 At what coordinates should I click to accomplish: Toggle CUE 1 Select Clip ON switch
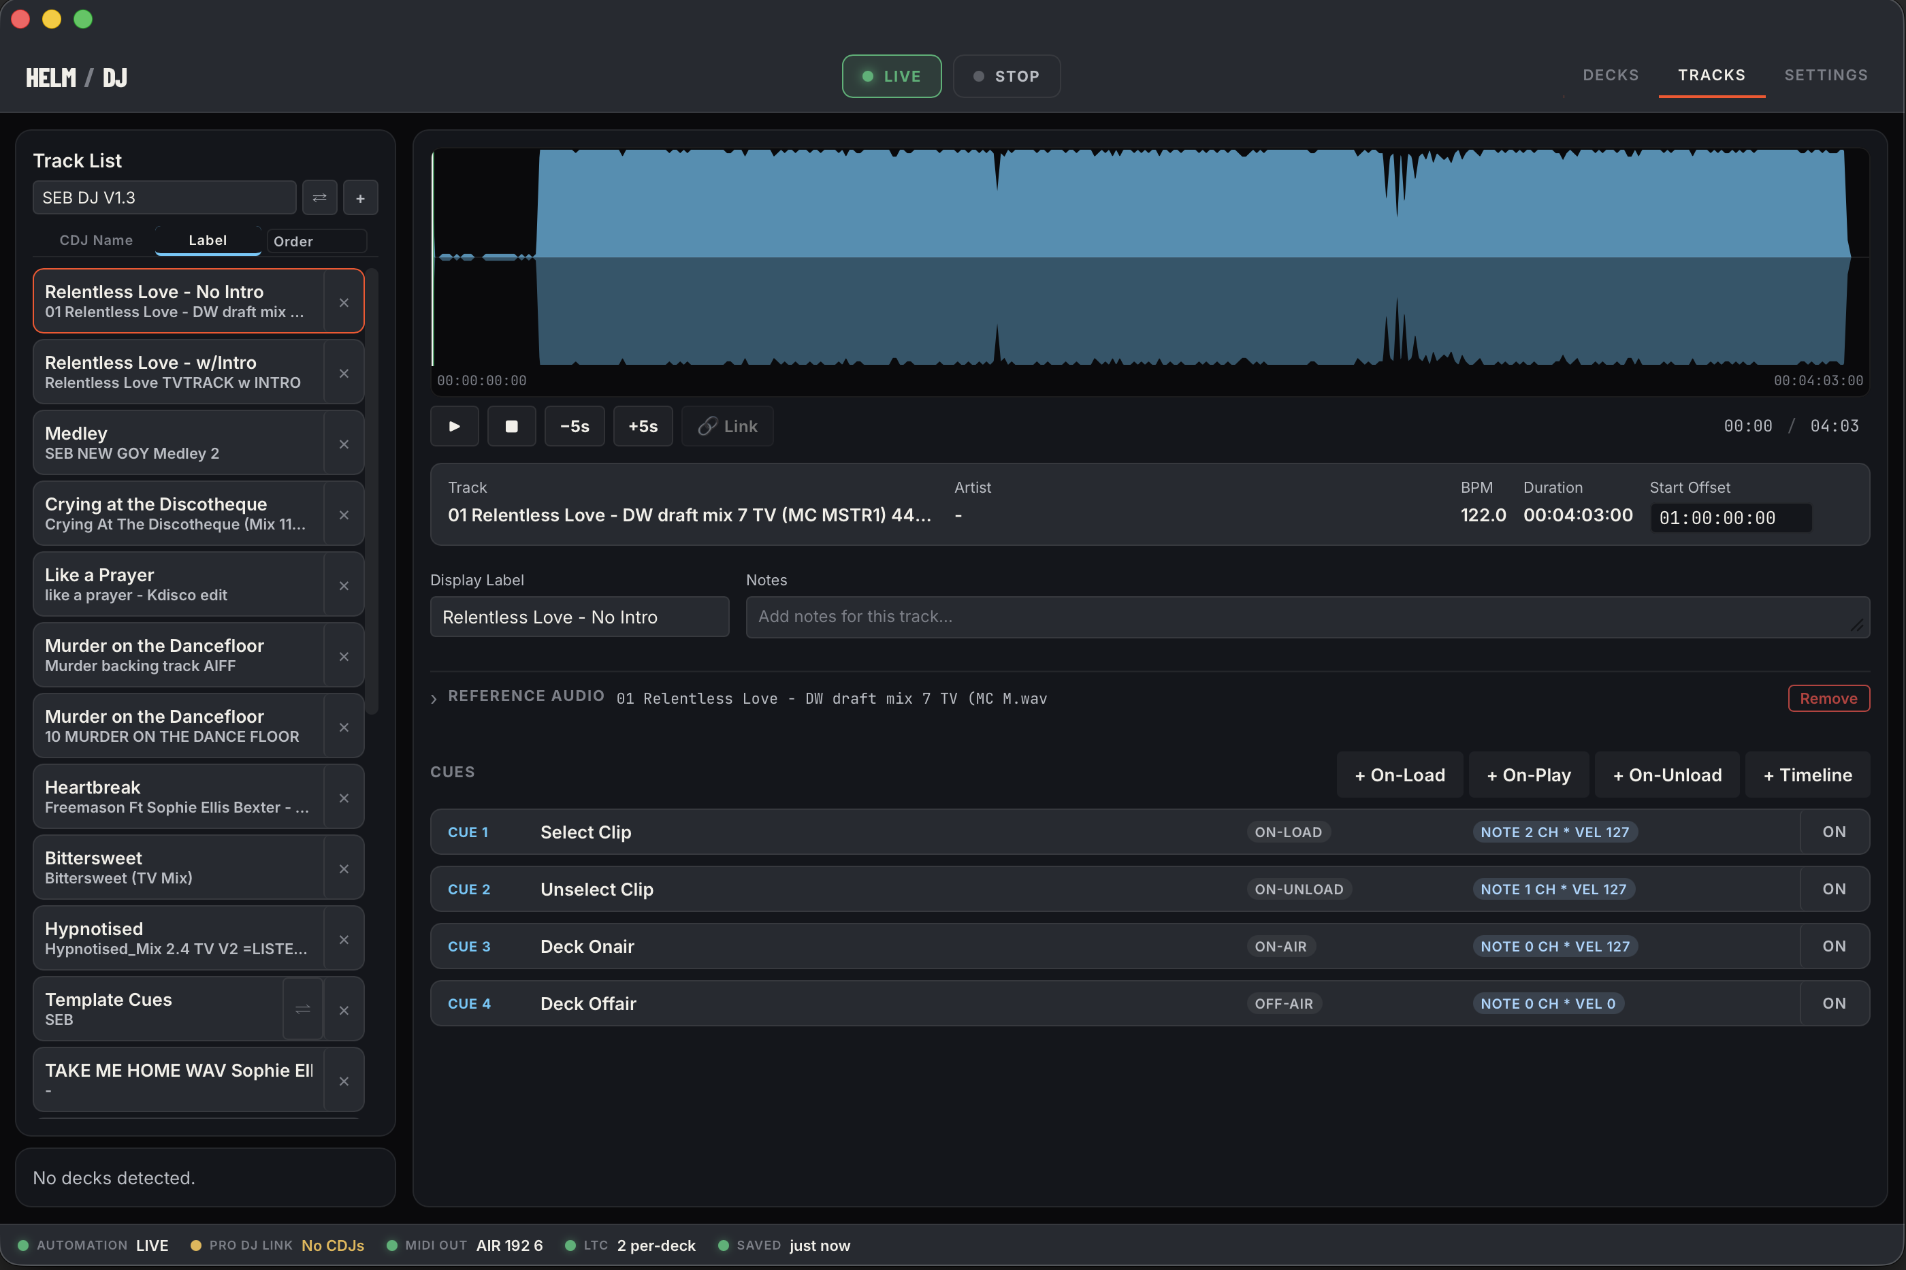[x=1834, y=832]
